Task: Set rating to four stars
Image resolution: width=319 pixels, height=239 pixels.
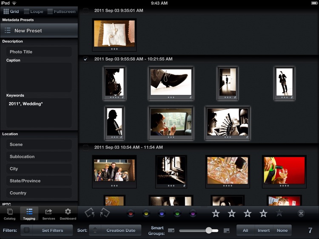Action: pyautogui.click(x=263, y=213)
